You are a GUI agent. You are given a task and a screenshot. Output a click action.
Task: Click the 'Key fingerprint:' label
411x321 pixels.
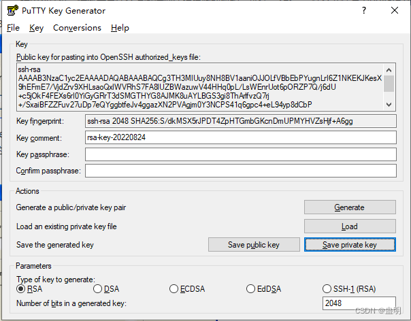(40, 121)
